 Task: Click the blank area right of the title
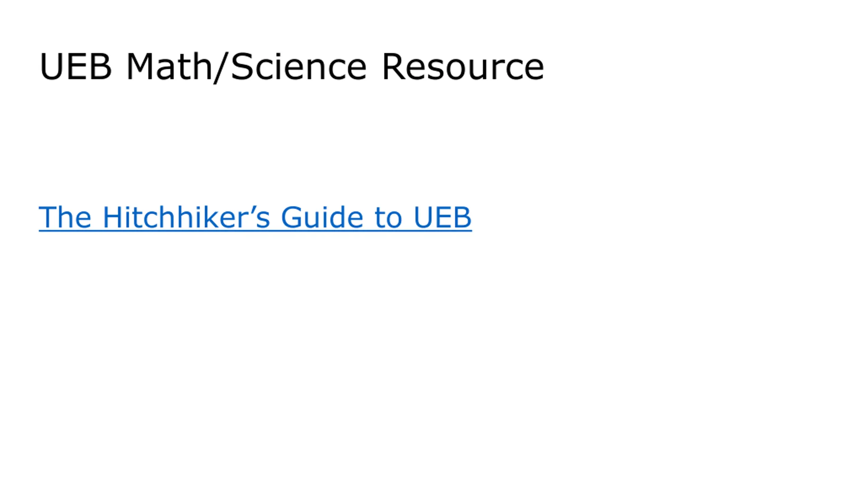point(701,67)
